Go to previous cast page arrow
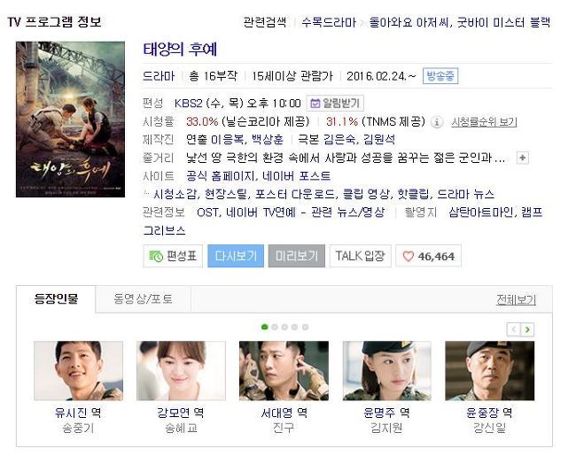576x456 pixels. pyautogui.click(x=514, y=329)
